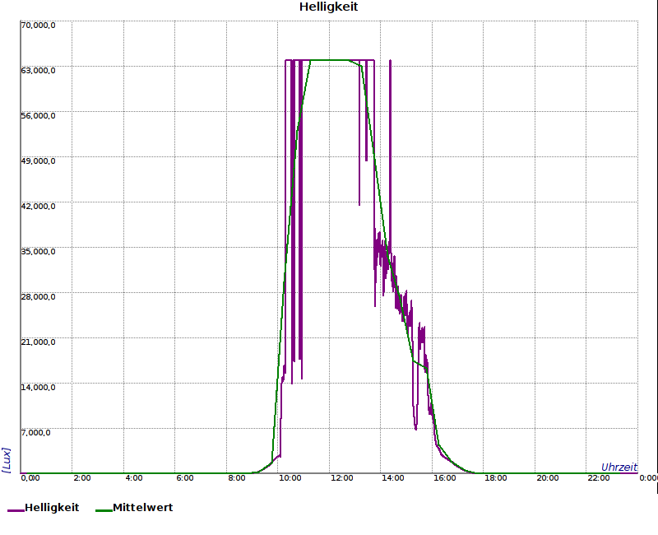
Task: Click the 70,000,0 y-axis tick label
Action: [x=38, y=25]
